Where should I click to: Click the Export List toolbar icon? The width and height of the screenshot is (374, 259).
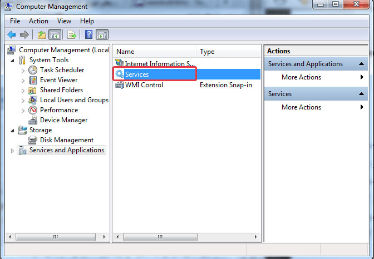(x=72, y=35)
